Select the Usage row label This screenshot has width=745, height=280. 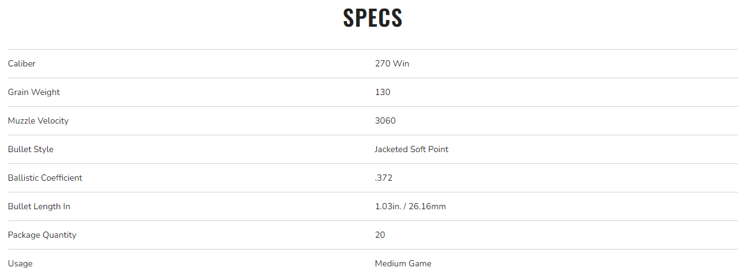pos(20,263)
